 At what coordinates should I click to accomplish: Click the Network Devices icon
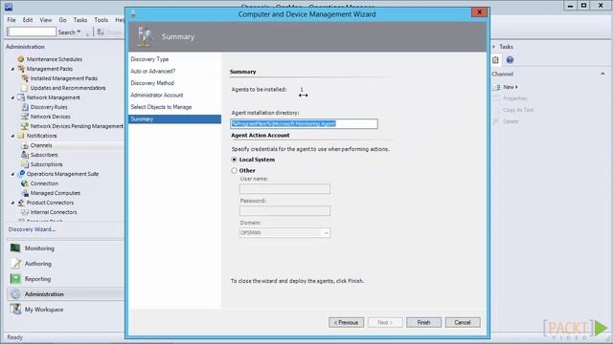25,117
